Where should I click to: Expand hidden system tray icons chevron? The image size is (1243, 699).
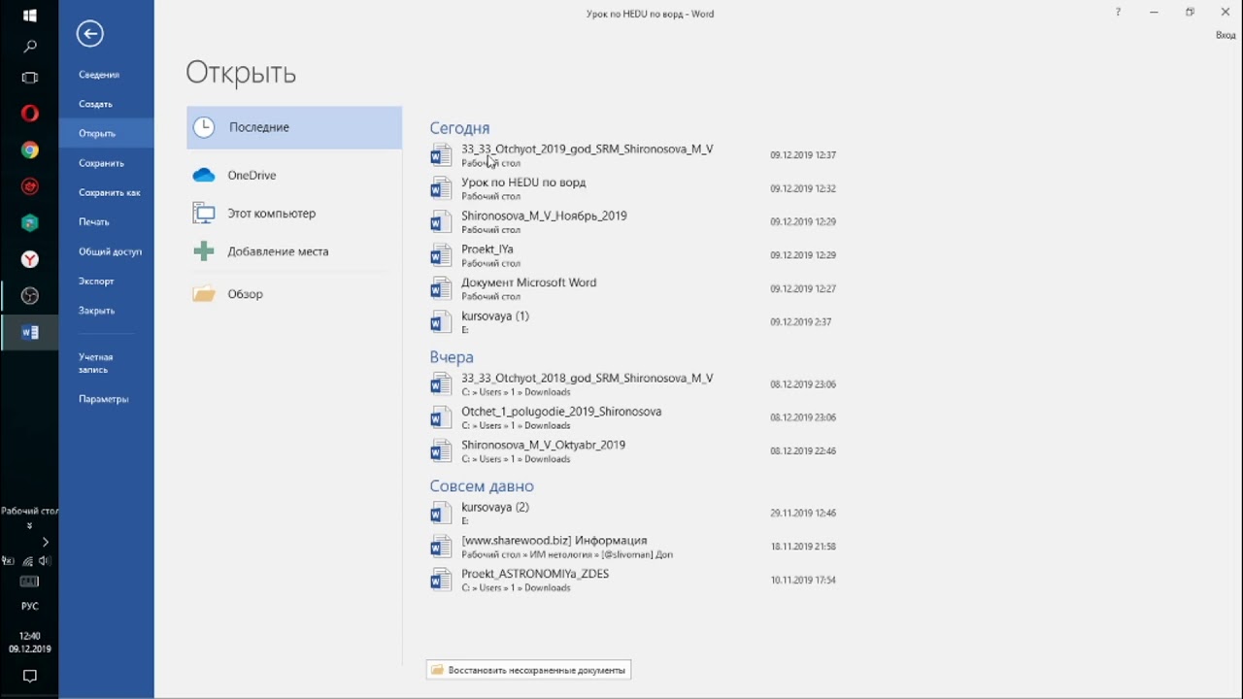[45, 542]
